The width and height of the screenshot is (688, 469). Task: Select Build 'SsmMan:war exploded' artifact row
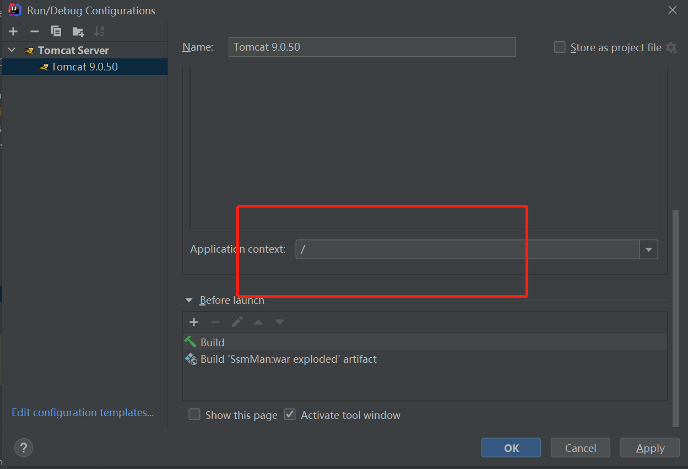click(x=425, y=359)
